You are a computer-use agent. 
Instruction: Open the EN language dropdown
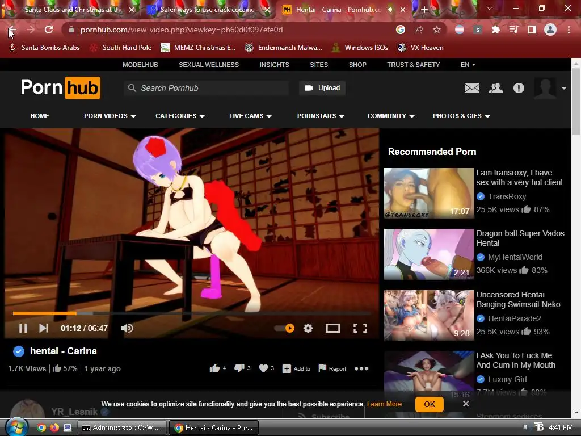[468, 65]
